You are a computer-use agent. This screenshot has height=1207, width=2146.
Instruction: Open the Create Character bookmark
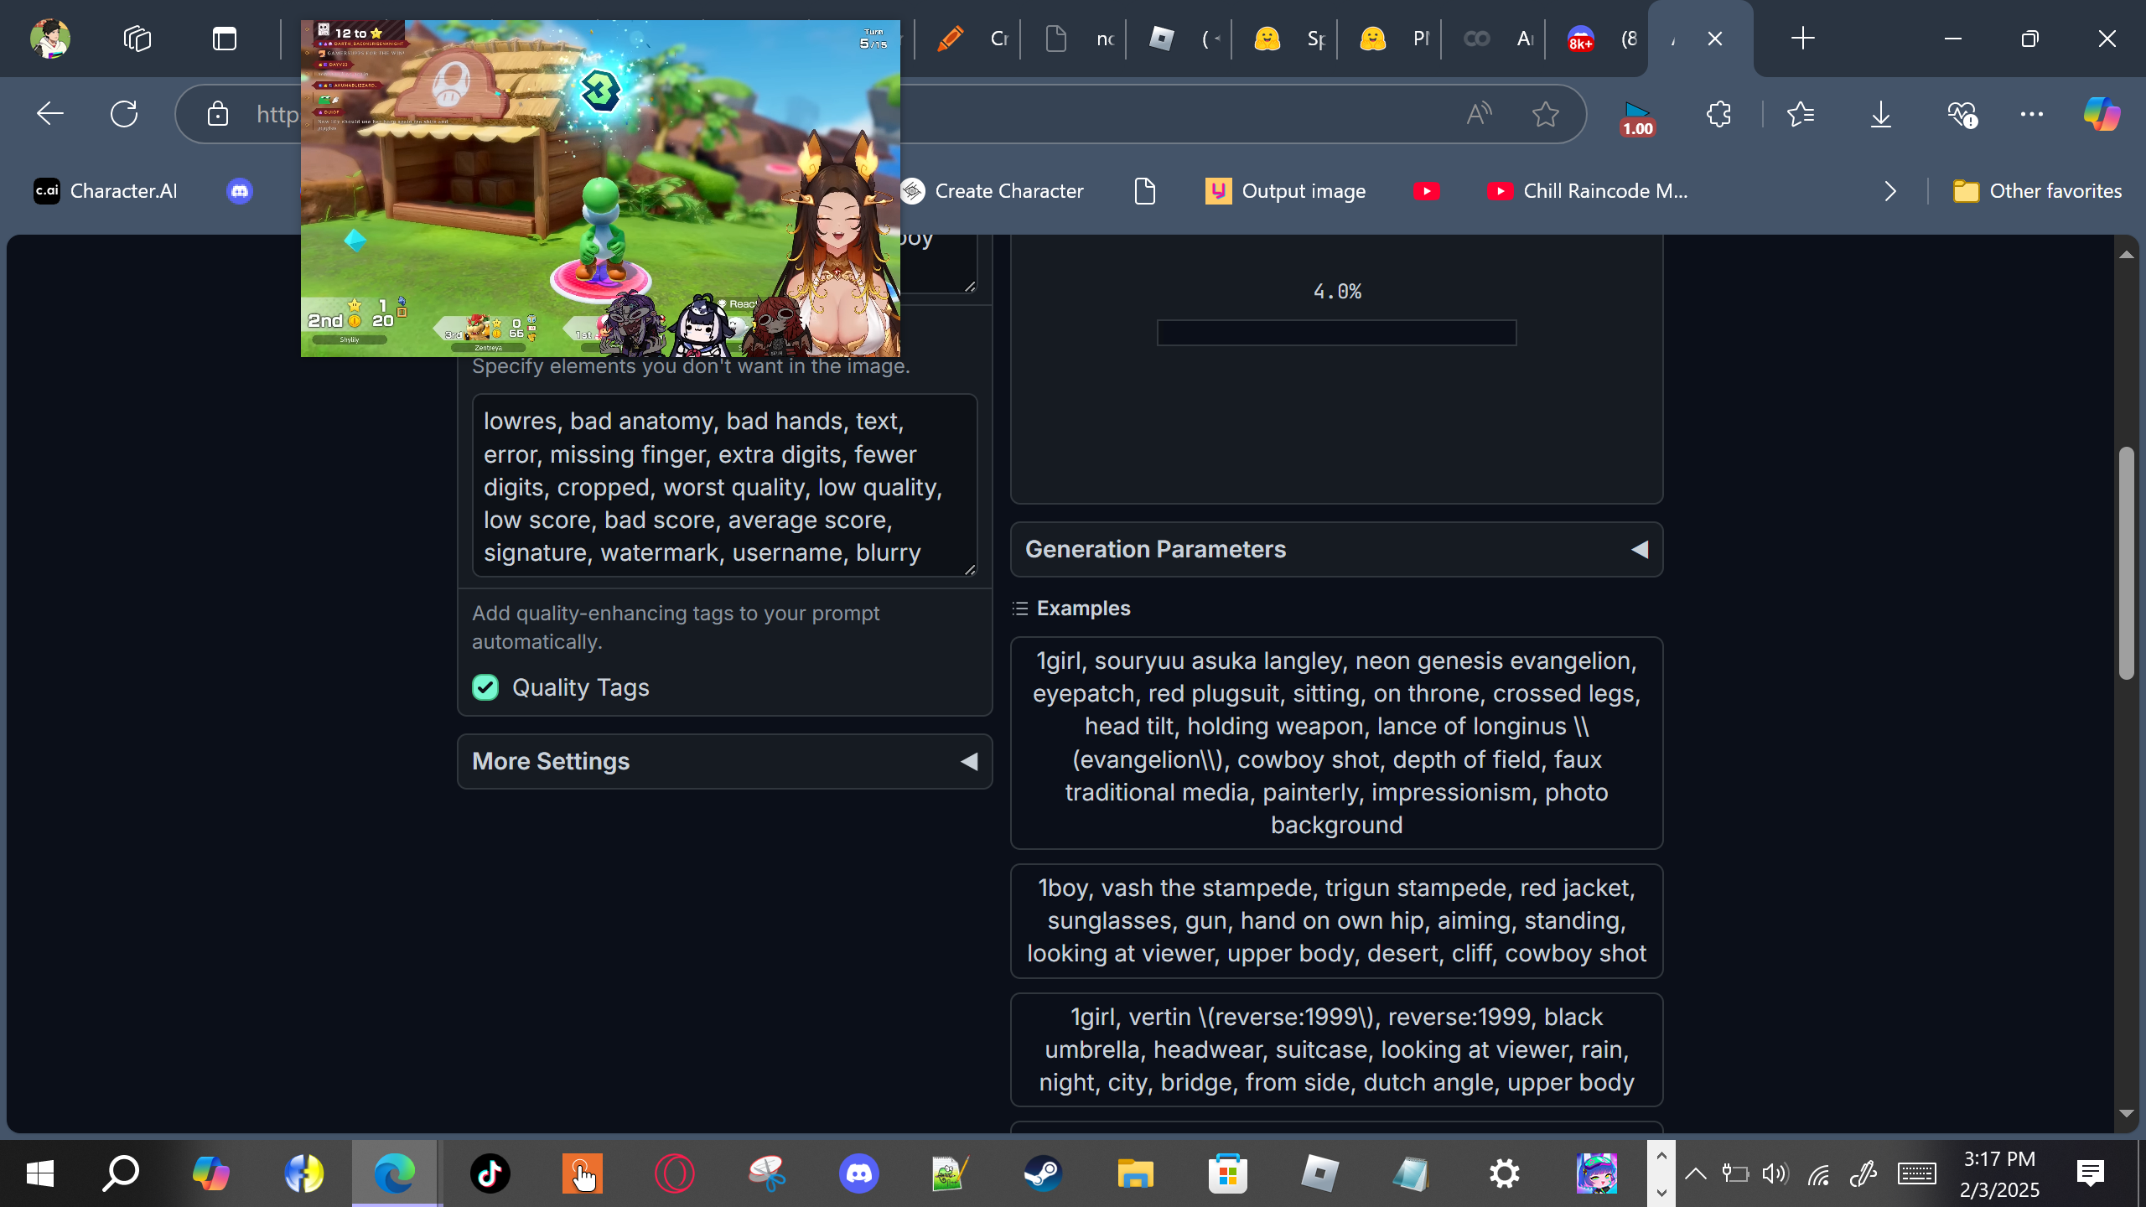tap(993, 191)
